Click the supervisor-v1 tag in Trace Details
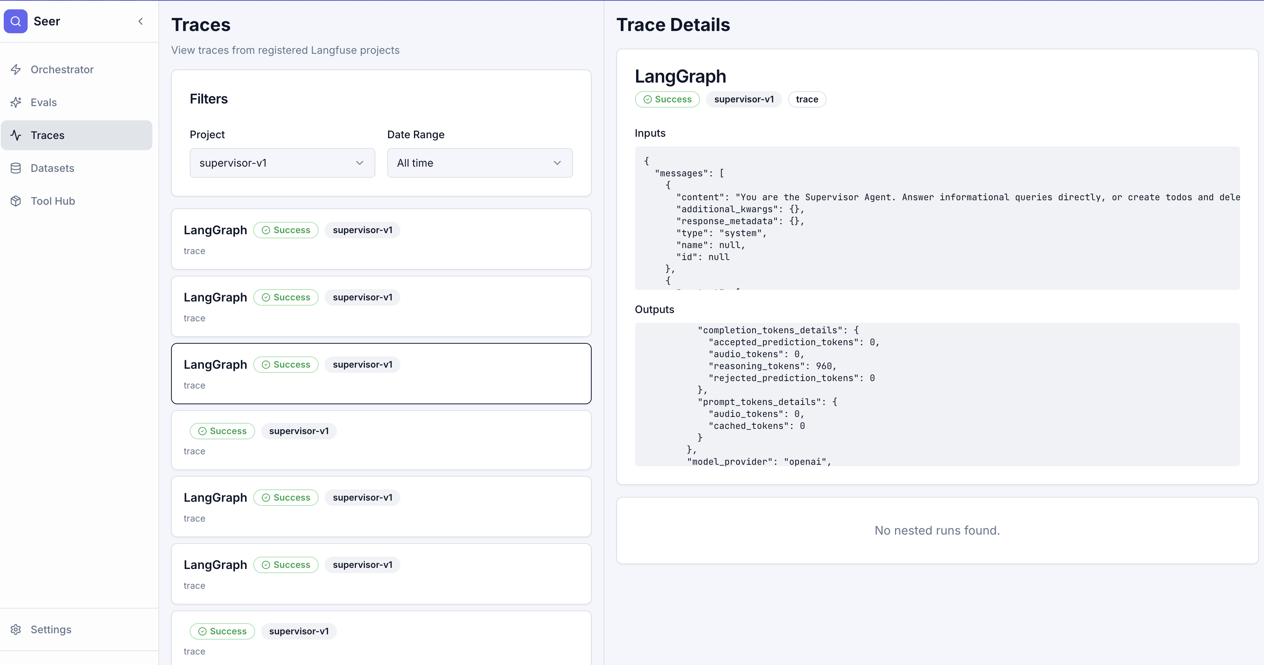This screenshot has width=1264, height=665. [743, 99]
